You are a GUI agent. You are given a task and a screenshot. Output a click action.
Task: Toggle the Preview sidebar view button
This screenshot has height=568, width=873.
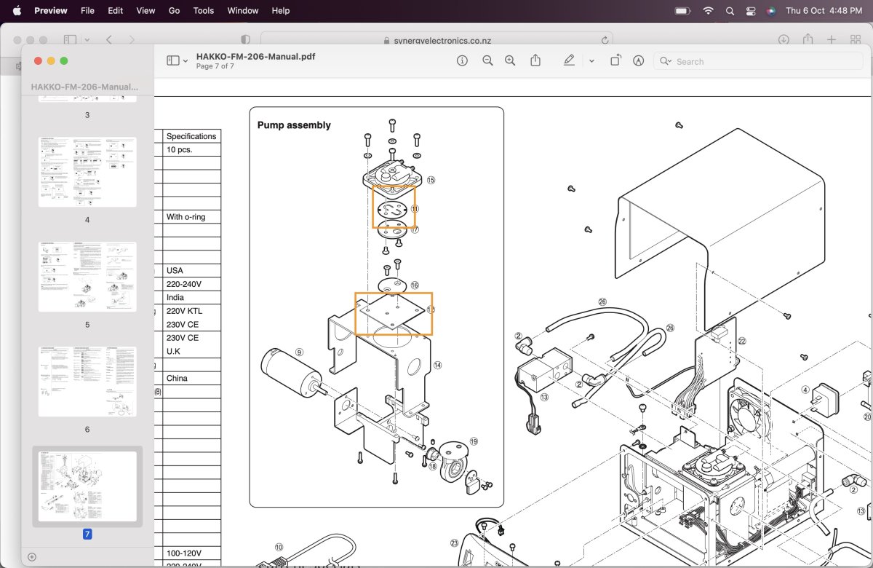[x=173, y=61]
